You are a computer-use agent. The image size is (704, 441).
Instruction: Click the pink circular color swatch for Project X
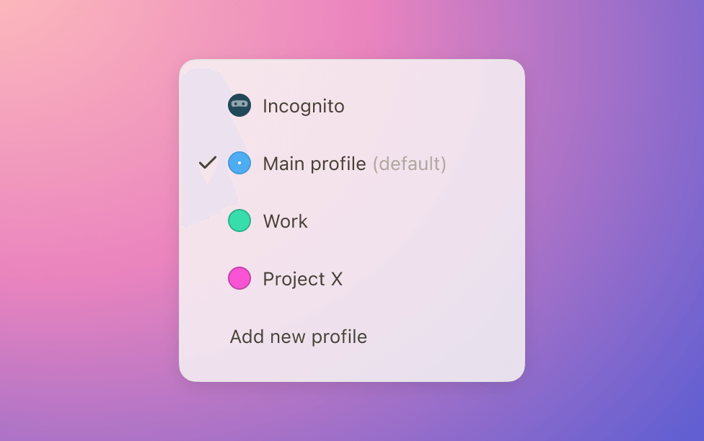(x=239, y=278)
